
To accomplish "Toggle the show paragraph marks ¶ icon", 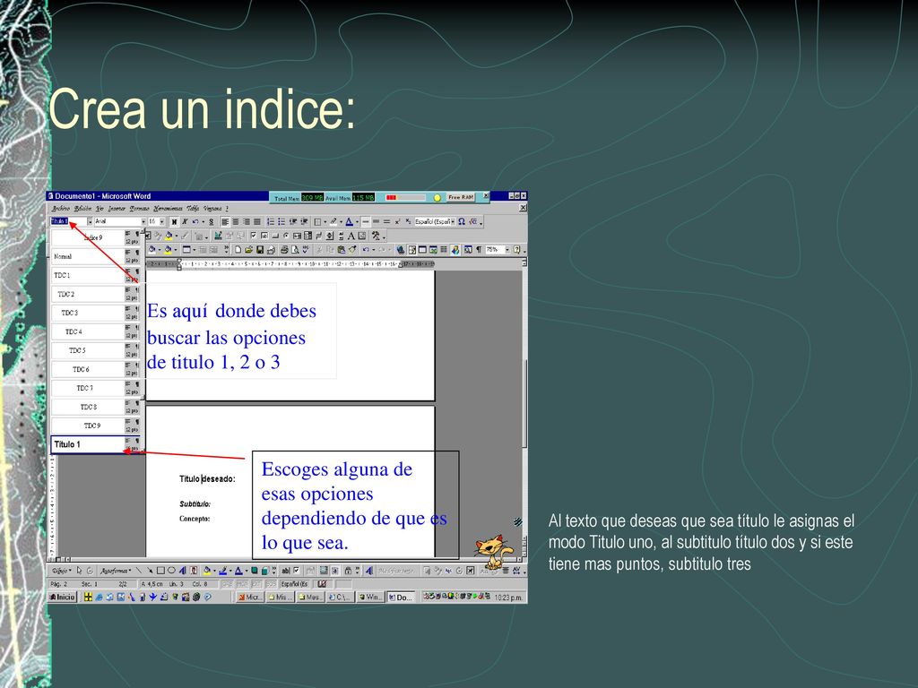I will pos(479,250).
